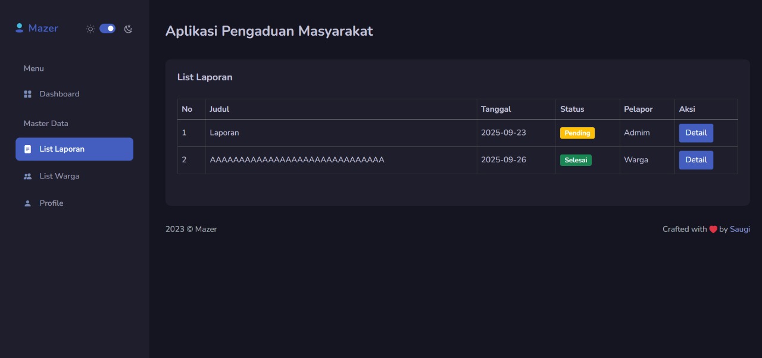The width and height of the screenshot is (762, 358).
Task: Click the sun light-mode icon
Action: 90,29
